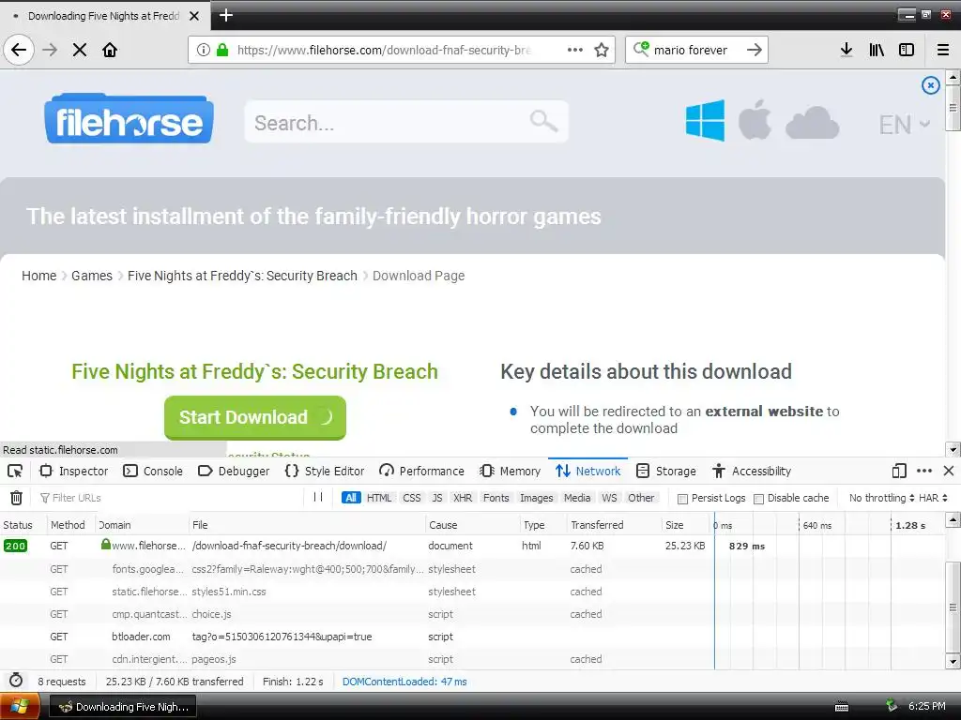Viewport: 961px width, 720px height.
Task: Filter requests by Media
Action: [x=577, y=498]
